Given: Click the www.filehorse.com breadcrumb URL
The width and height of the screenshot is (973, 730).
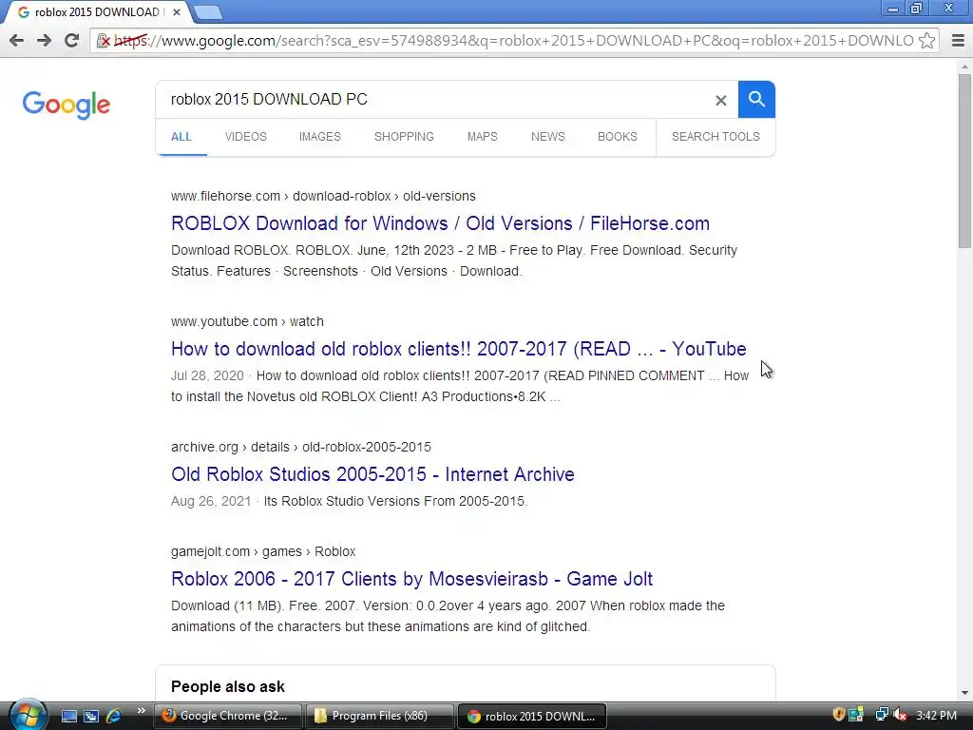Looking at the screenshot, I should [x=323, y=196].
